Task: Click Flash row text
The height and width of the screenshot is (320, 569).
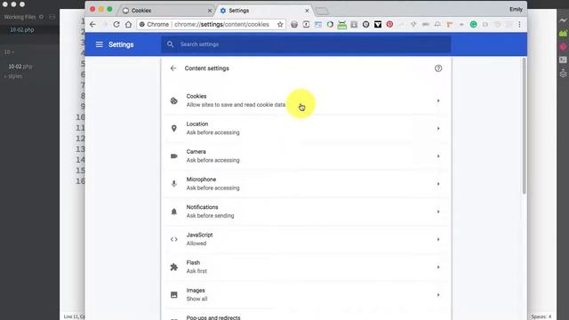Action: coord(196,267)
